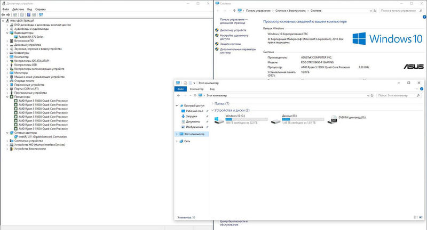Go back in Explorer navigation bar
The height and width of the screenshot is (230, 427).
pos(179,96)
